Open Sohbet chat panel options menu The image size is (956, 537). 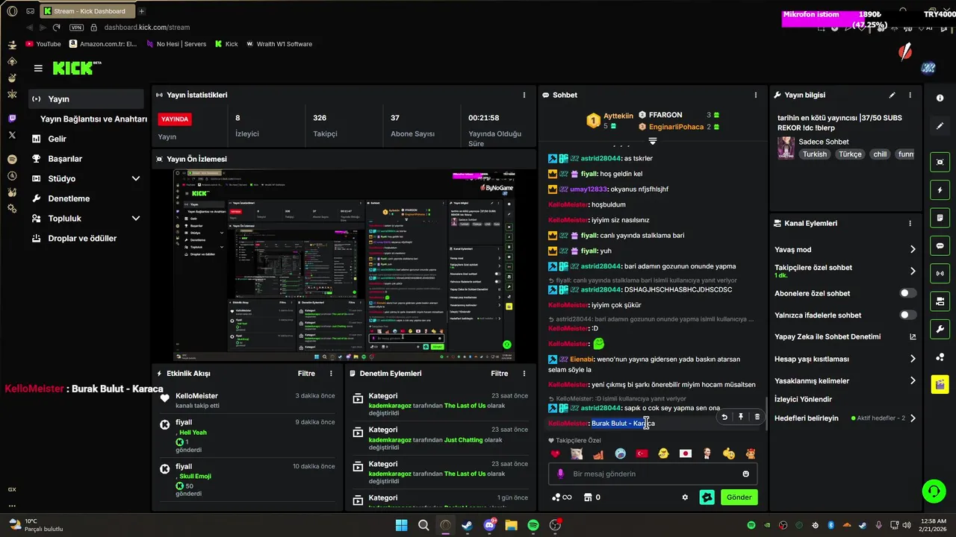click(x=756, y=95)
